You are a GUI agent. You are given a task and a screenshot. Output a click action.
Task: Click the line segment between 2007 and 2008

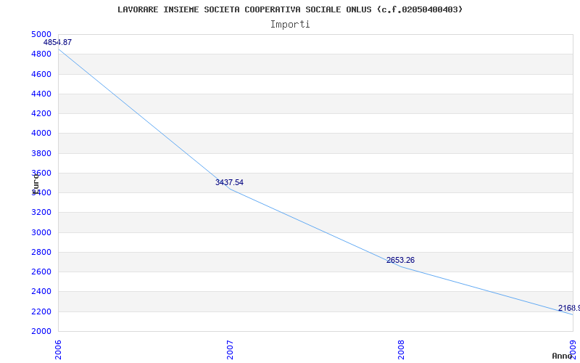pos(316,228)
